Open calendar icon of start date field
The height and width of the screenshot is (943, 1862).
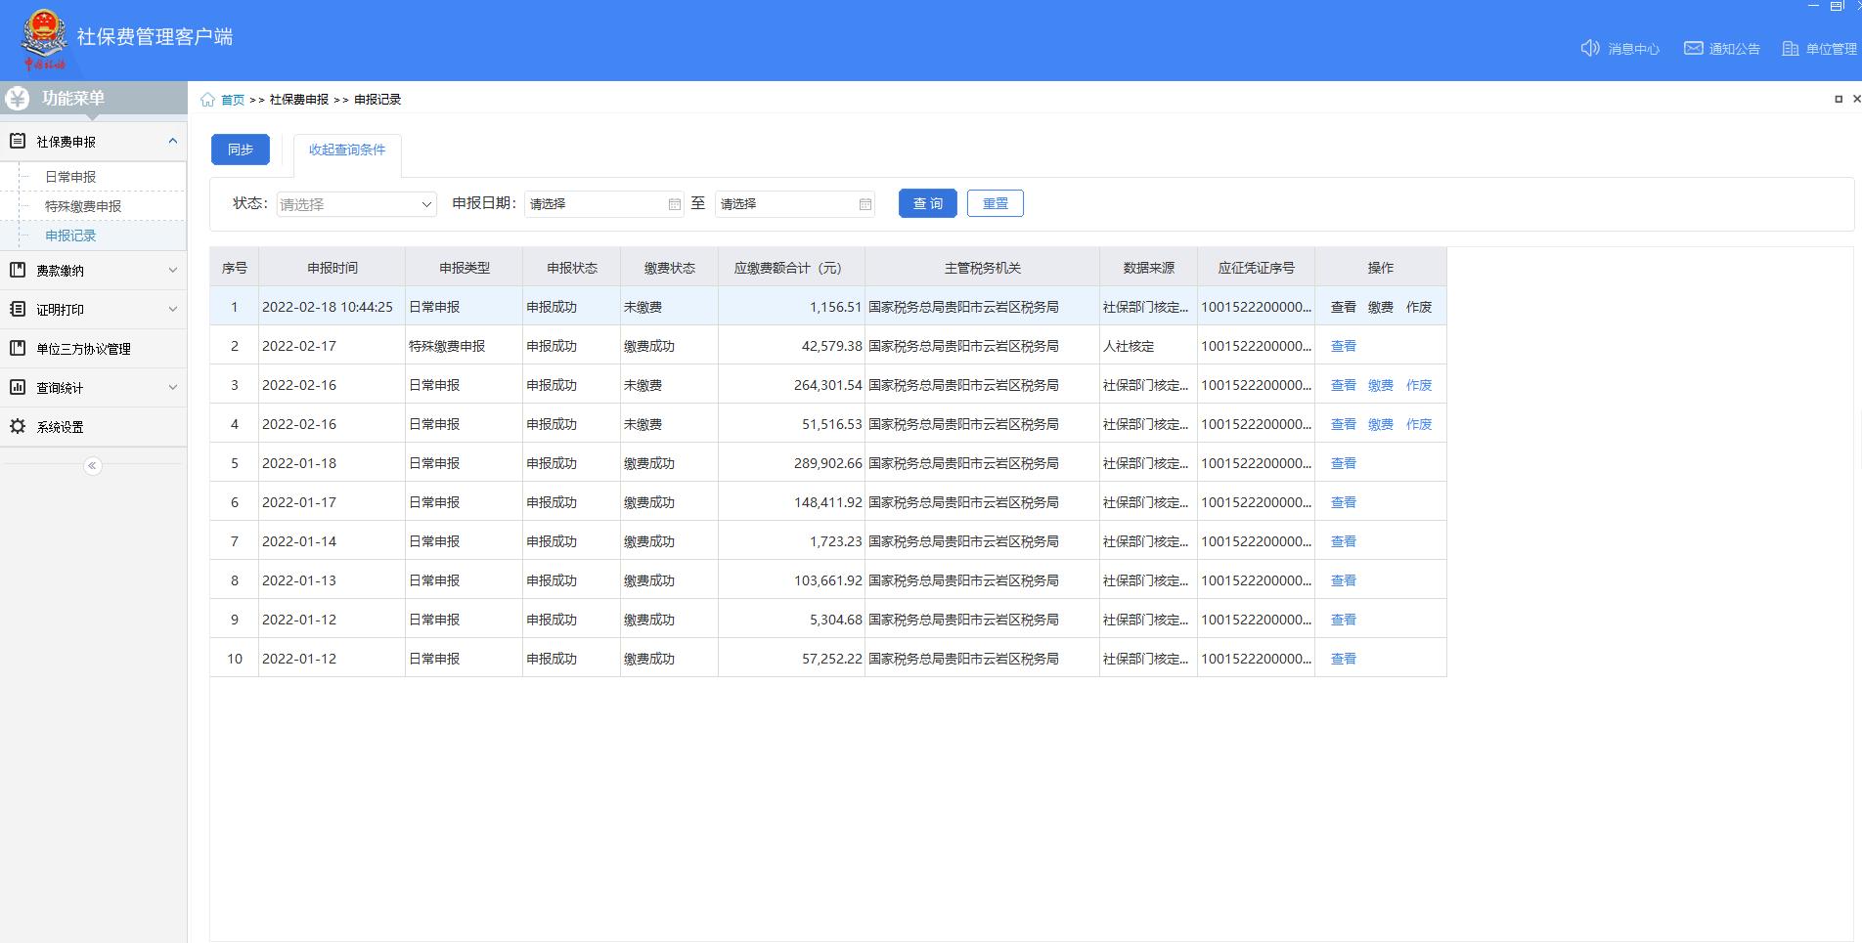[675, 204]
